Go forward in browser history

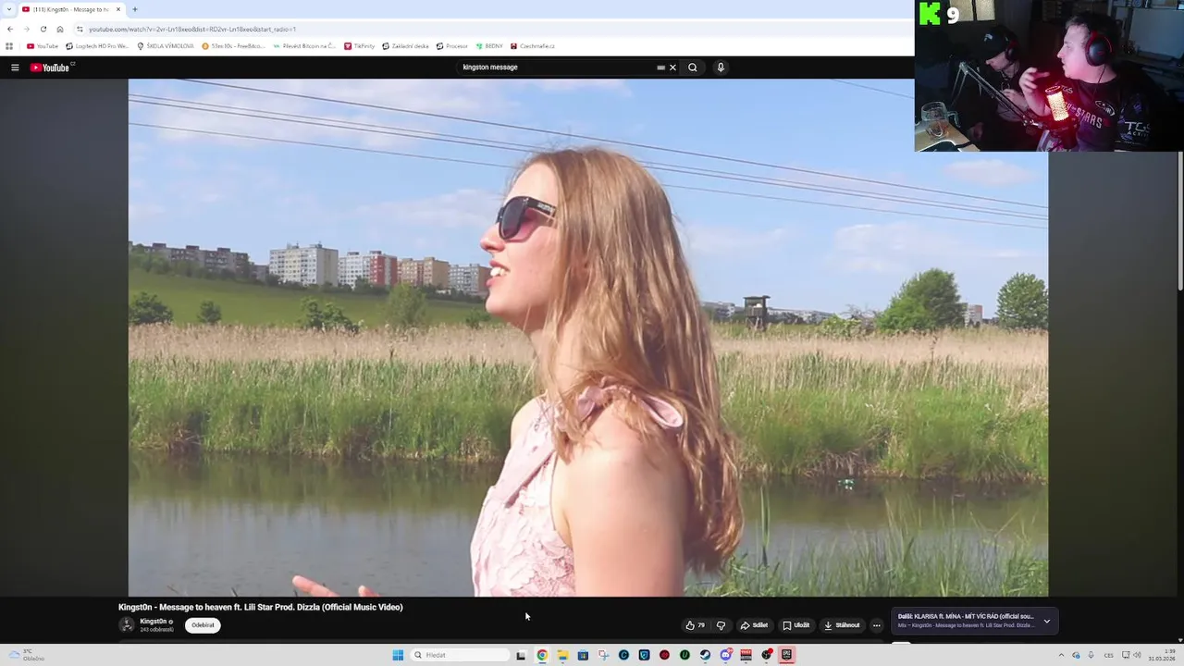click(26, 29)
